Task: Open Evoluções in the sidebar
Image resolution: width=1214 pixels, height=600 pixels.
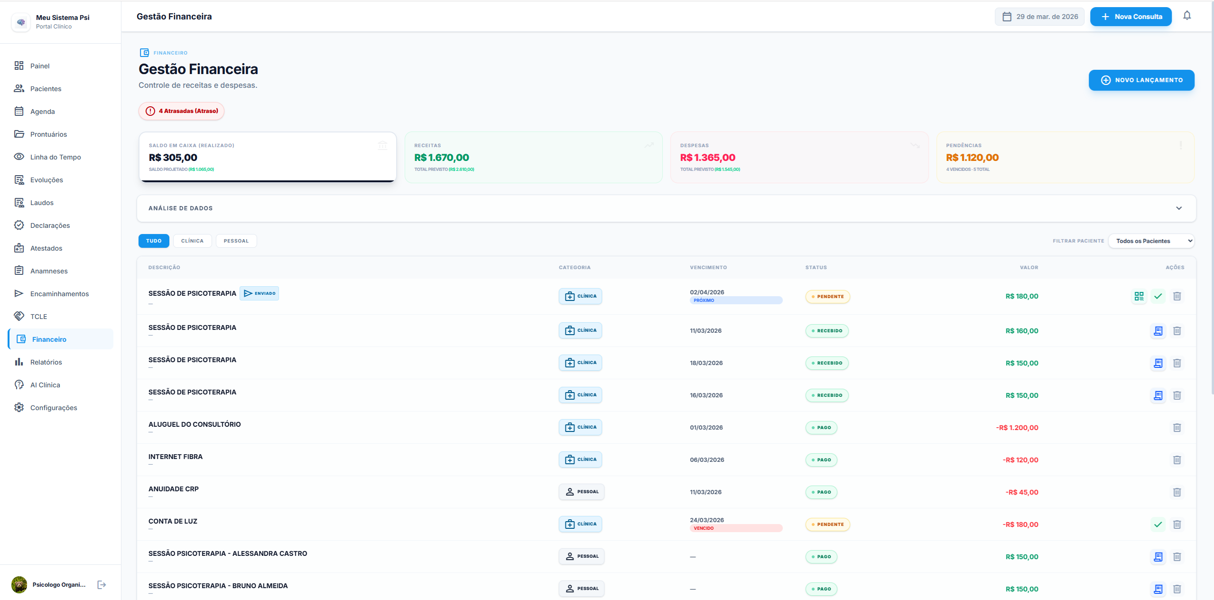Action: click(x=61, y=180)
